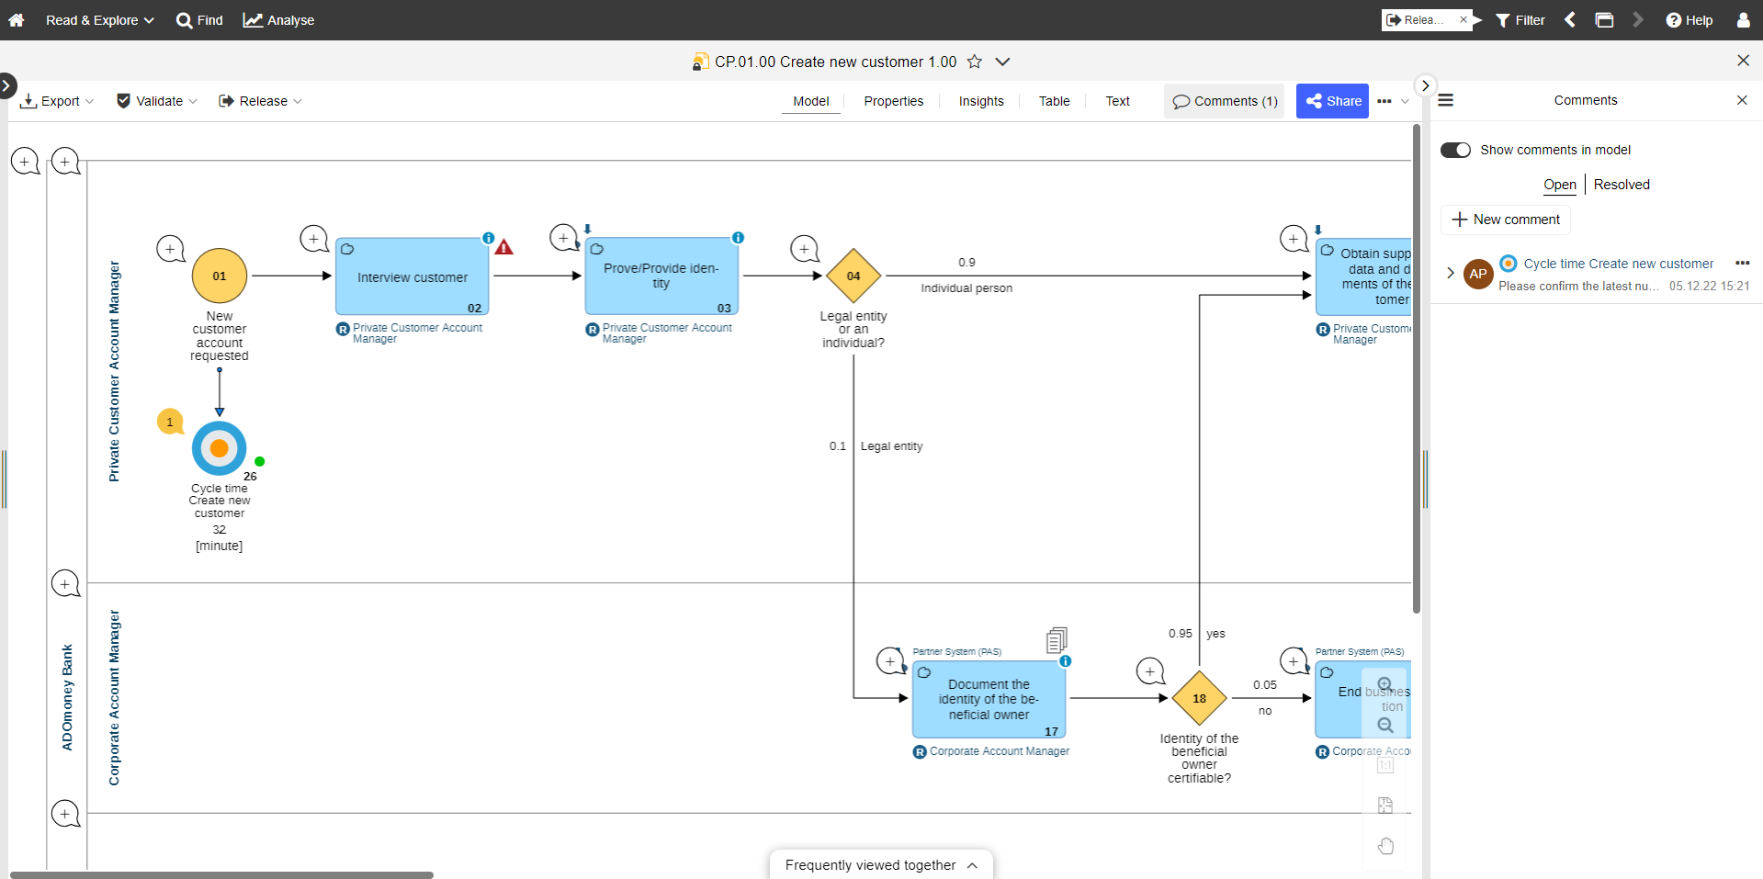1763x879 pixels.
Task: Click the home icon in top bar
Action: (16, 19)
